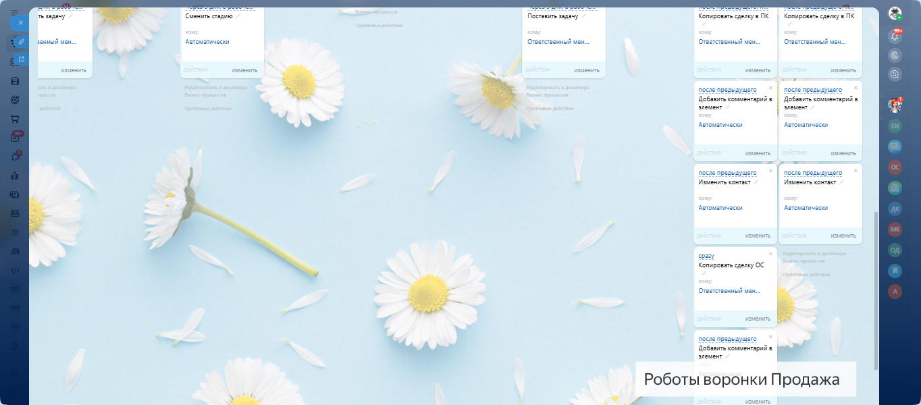The image size is (921, 405).
Task: Open the box icon in the left sidebar
Action: pos(15,232)
